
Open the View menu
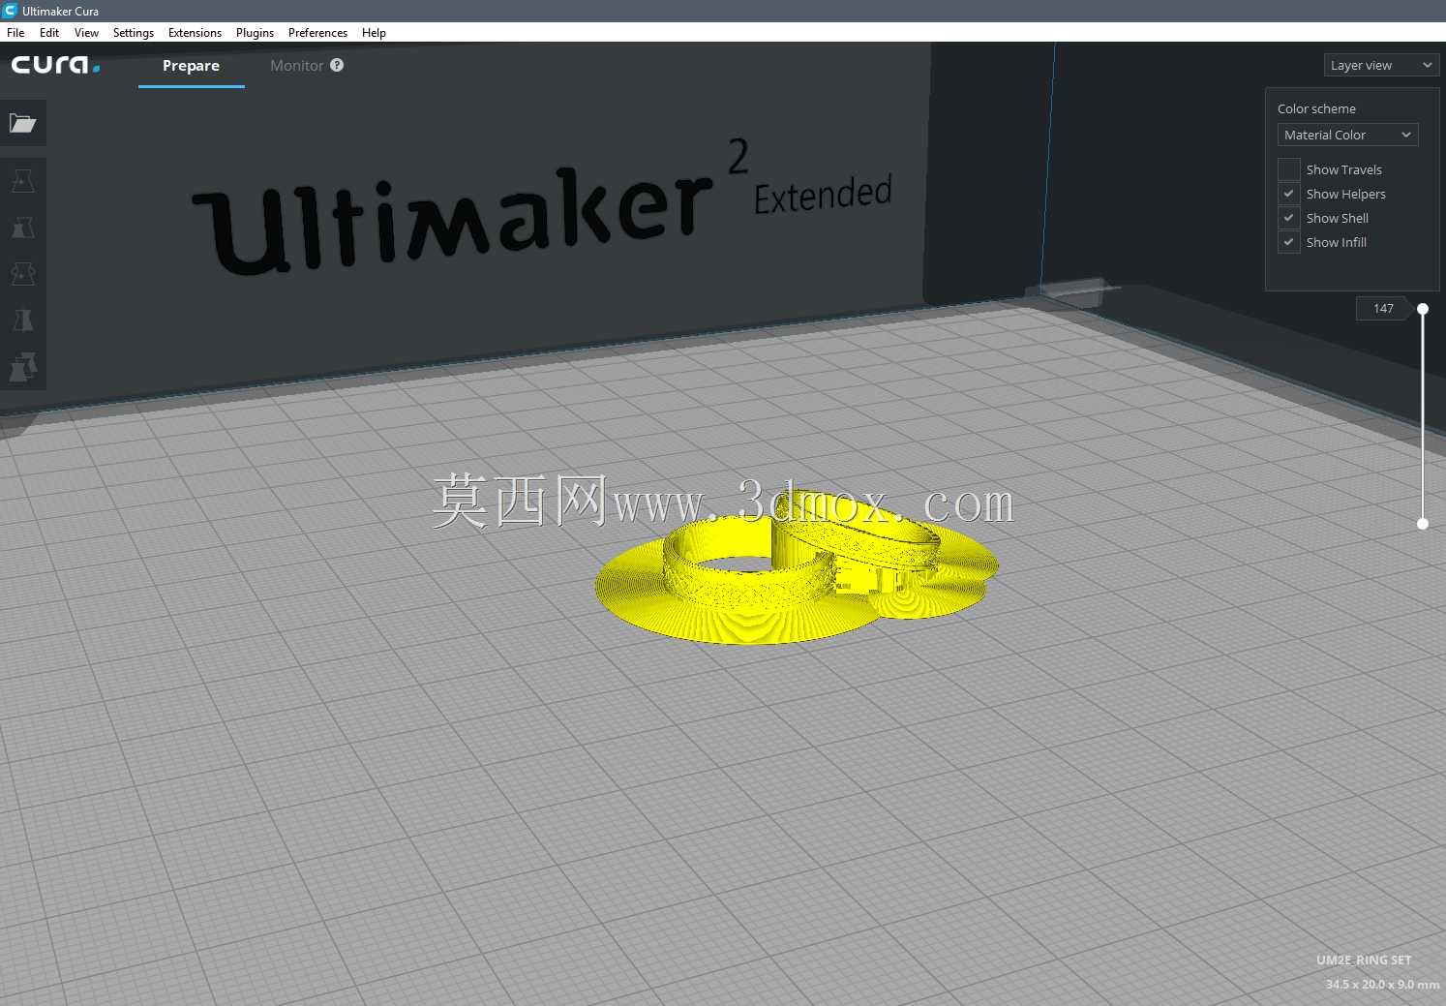point(86,32)
